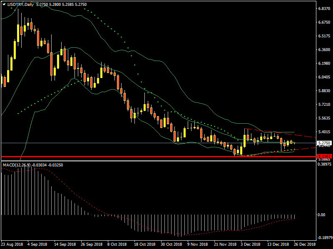
Task: Click the 0.38975 MACD scale label
Action: click(324, 165)
